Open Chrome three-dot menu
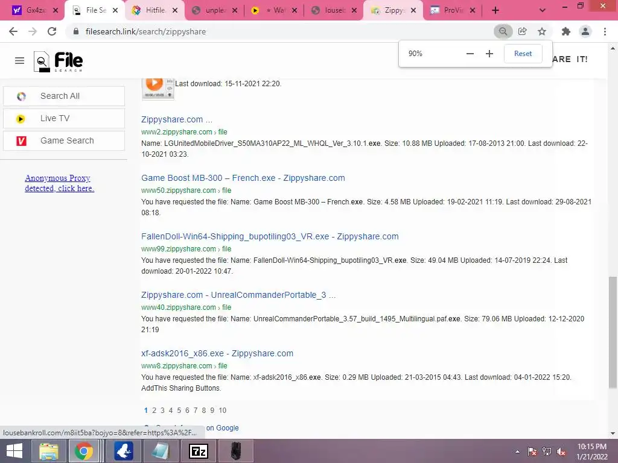The height and width of the screenshot is (463, 618). click(605, 31)
